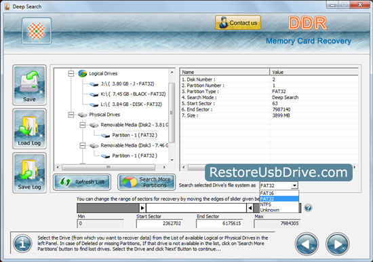Viewport: 373px width, 262px height.
Task: Open the Load Log icon
Action: (29, 129)
